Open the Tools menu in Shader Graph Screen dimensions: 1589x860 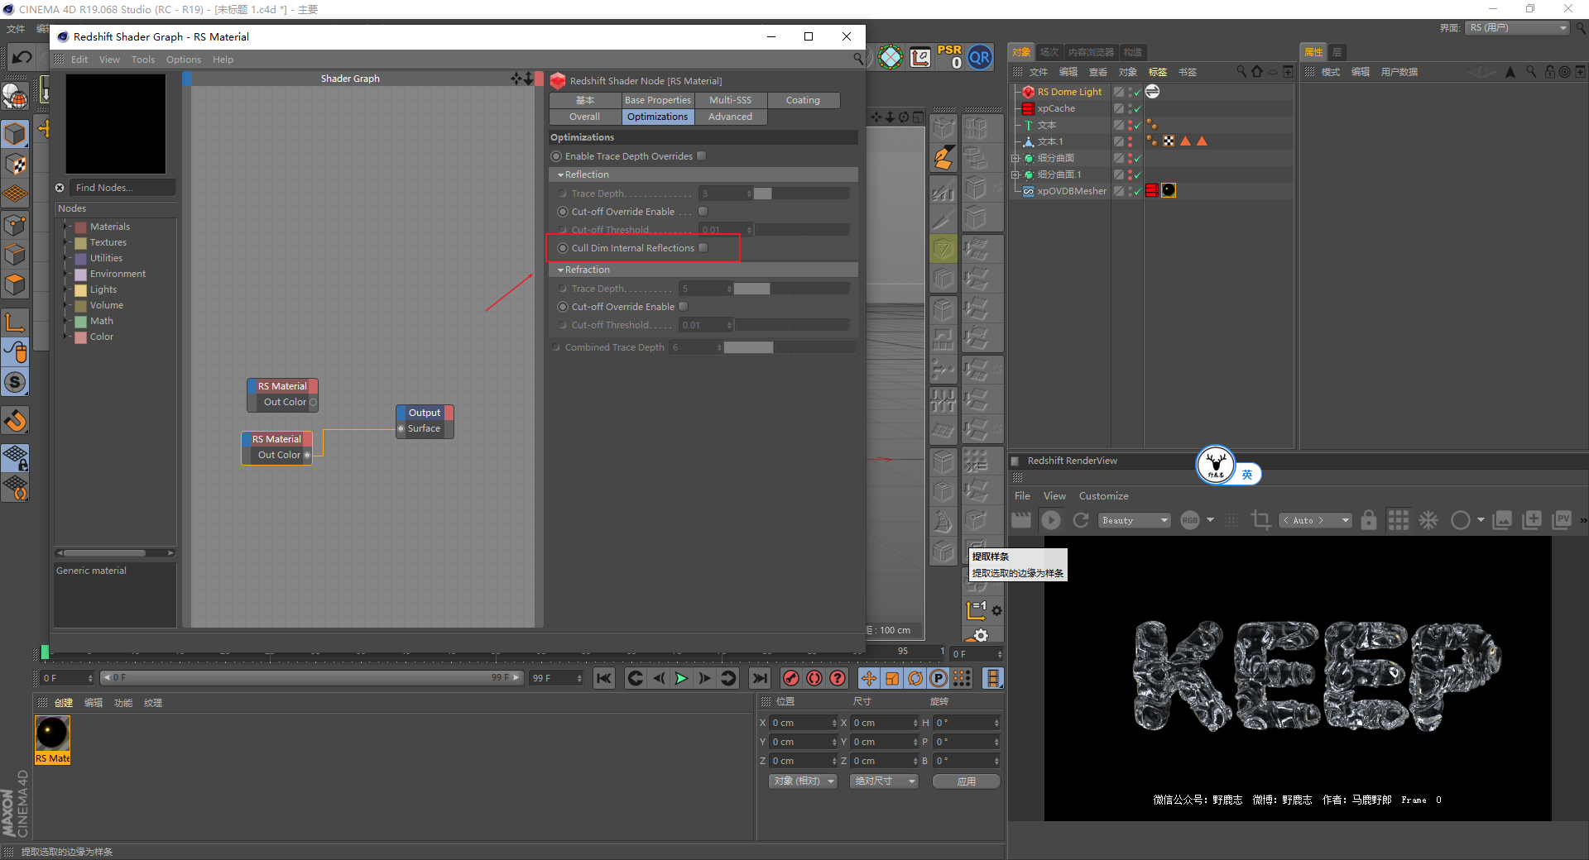[x=142, y=60]
